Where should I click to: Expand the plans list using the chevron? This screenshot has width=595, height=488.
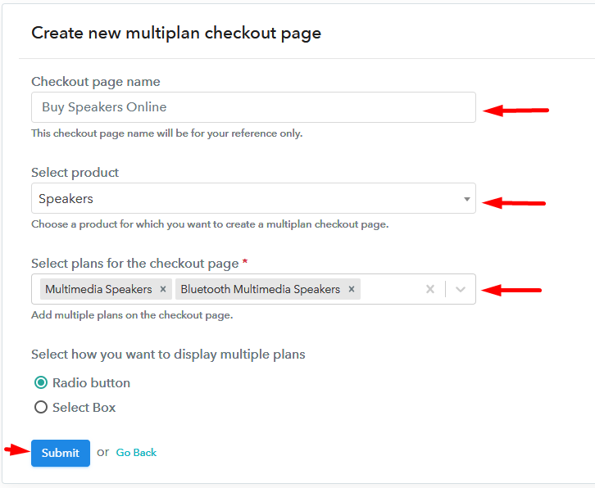click(x=461, y=289)
